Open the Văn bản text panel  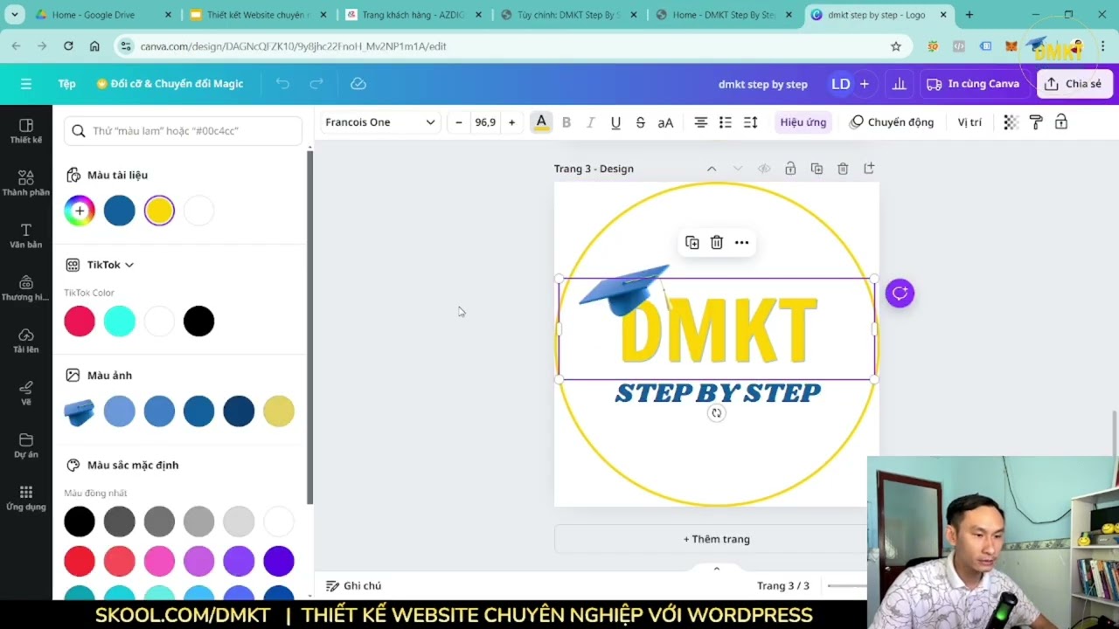click(26, 236)
